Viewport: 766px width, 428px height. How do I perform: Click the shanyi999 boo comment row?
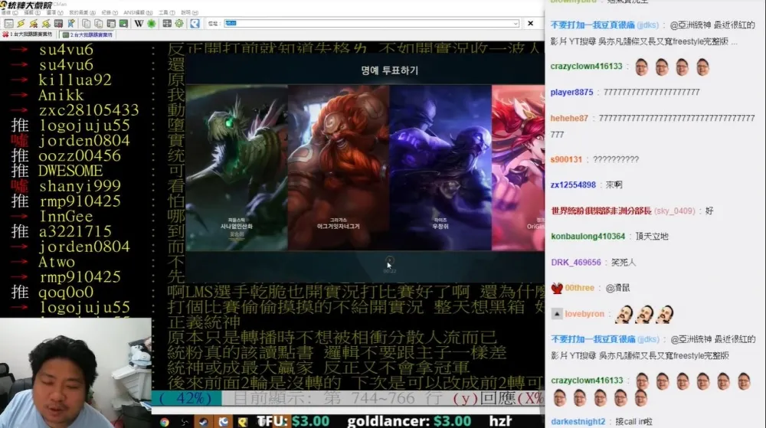pyautogui.click(x=272, y=186)
